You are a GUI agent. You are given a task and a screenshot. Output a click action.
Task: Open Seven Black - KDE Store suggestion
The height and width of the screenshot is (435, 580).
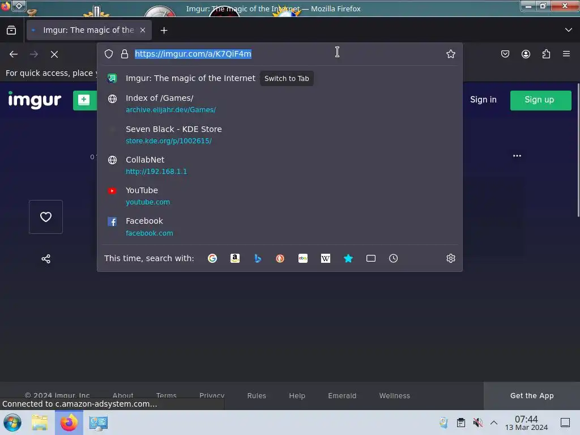pos(280,135)
